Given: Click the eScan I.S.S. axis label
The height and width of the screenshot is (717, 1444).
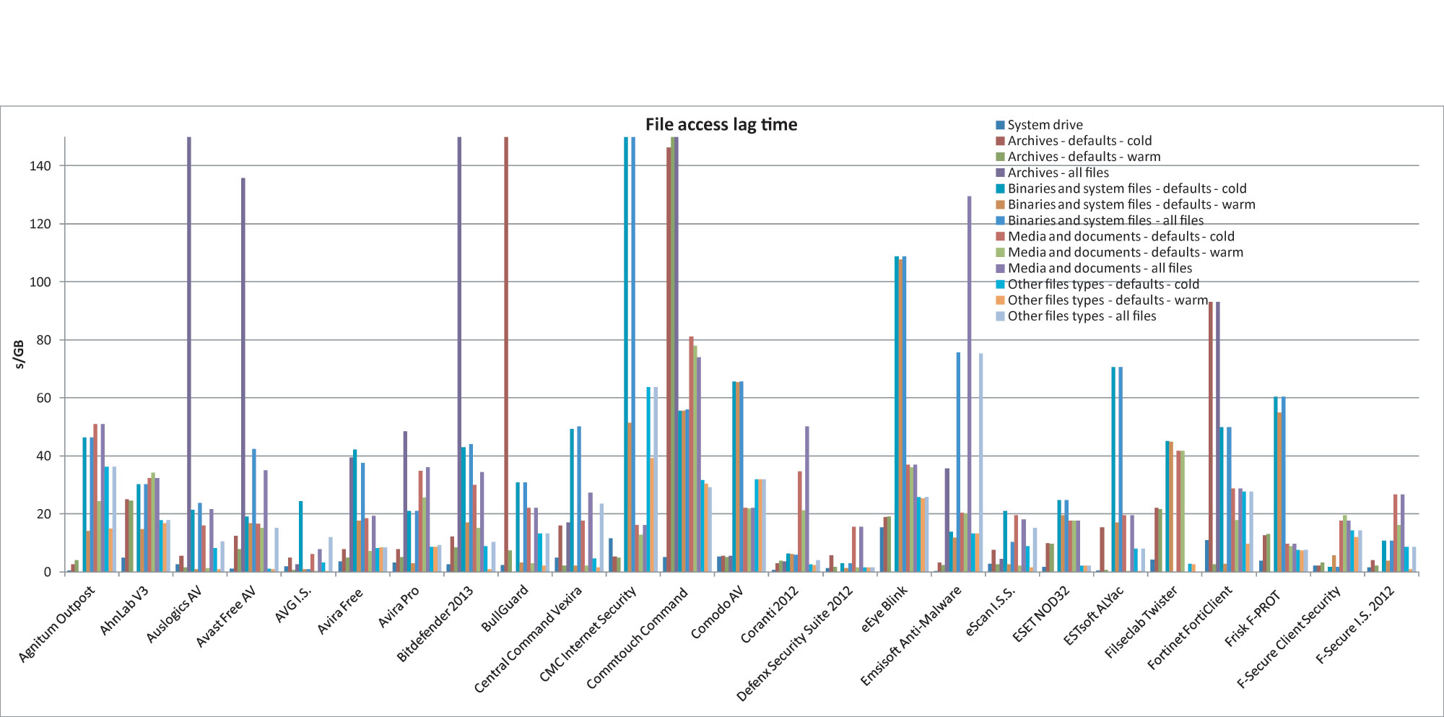Looking at the screenshot, I should (x=991, y=610).
